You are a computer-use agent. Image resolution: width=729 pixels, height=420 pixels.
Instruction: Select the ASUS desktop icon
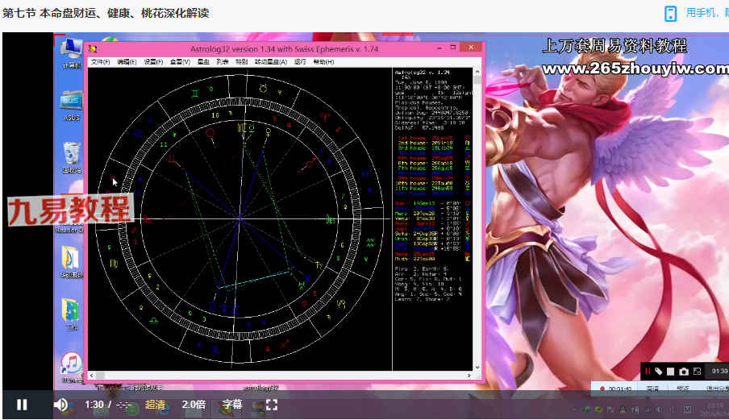71,106
